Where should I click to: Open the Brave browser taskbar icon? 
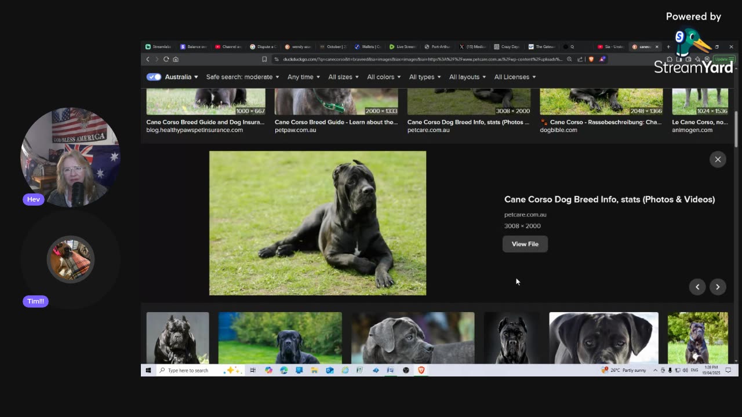[421, 370]
